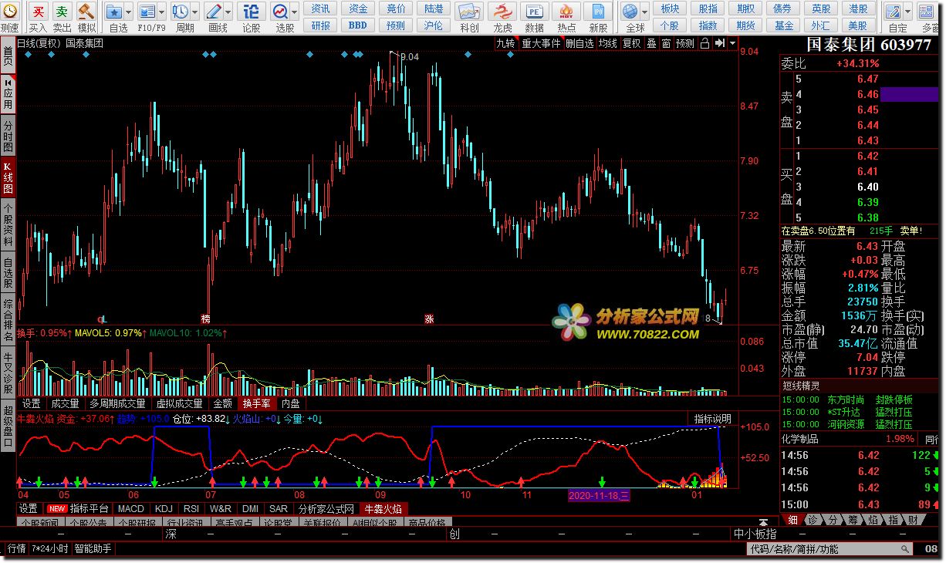Toggle the 均线 moving averages button
The height and width of the screenshot is (563, 946).
tap(607, 44)
